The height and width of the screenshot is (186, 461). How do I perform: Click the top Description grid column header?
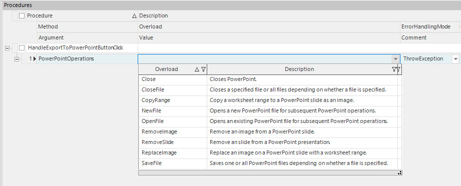[299, 16]
